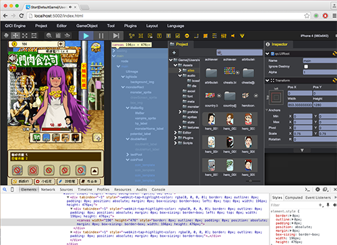Image resolution: width=337 pixels, height=245 pixels.
Task: Expand the atlas folder in Project tree
Action: pyautogui.click(x=180, y=70)
